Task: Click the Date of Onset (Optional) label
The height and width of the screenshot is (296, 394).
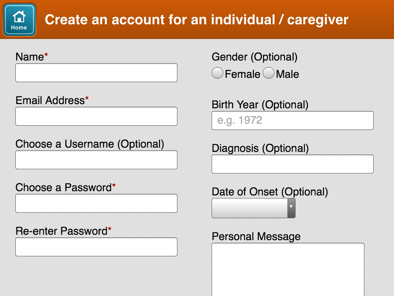Action: click(x=270, y=192)
